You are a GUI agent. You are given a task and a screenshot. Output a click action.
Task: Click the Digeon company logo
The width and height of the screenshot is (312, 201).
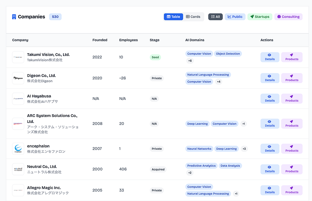(18, 78)
